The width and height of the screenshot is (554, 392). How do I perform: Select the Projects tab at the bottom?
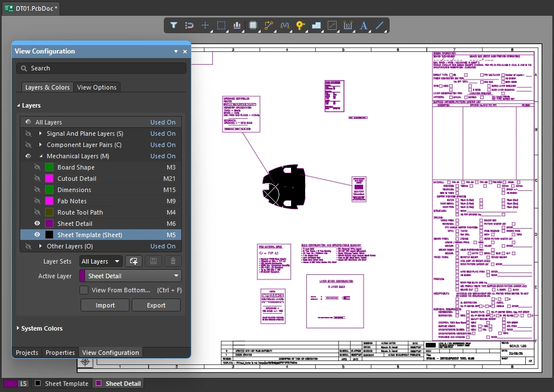click(26, 352)
